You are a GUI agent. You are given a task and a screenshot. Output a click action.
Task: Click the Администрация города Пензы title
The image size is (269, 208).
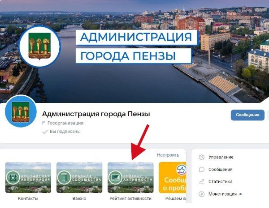96,114
